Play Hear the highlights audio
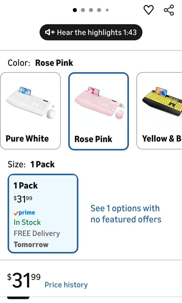 tap(91, 32)
